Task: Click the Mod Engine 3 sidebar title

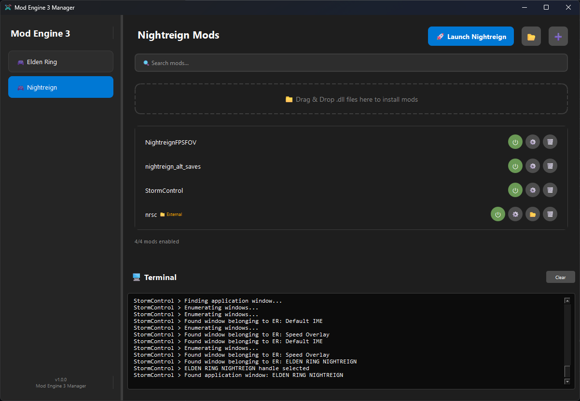Action: point(41,33)
